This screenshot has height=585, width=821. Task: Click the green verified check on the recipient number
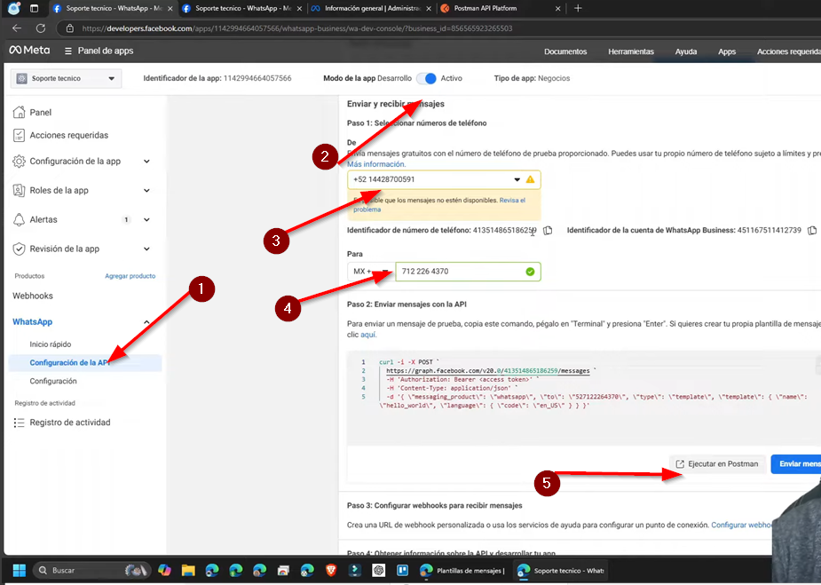click(x=530, y=272)
